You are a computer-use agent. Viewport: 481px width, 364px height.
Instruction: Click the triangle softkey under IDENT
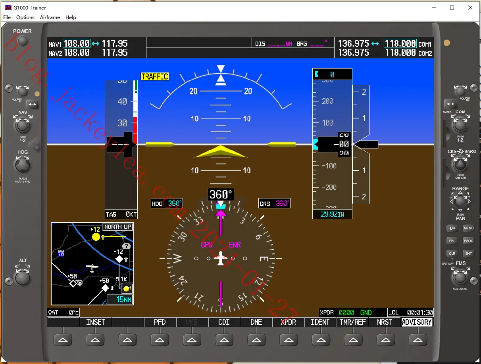[321, 340]
